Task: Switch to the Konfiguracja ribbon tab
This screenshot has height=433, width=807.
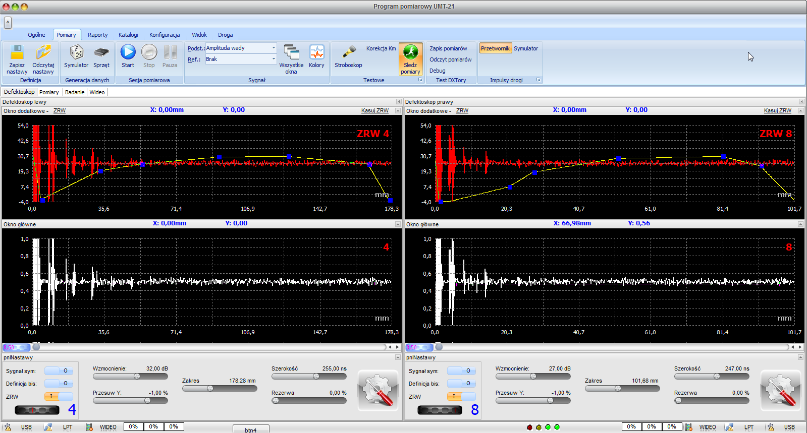Action: [x=165, y=35]
